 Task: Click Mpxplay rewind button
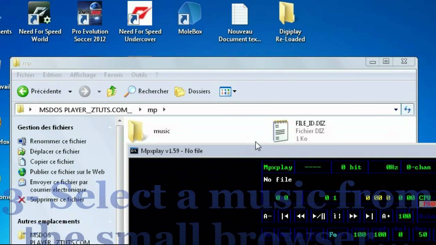point(301,216)
